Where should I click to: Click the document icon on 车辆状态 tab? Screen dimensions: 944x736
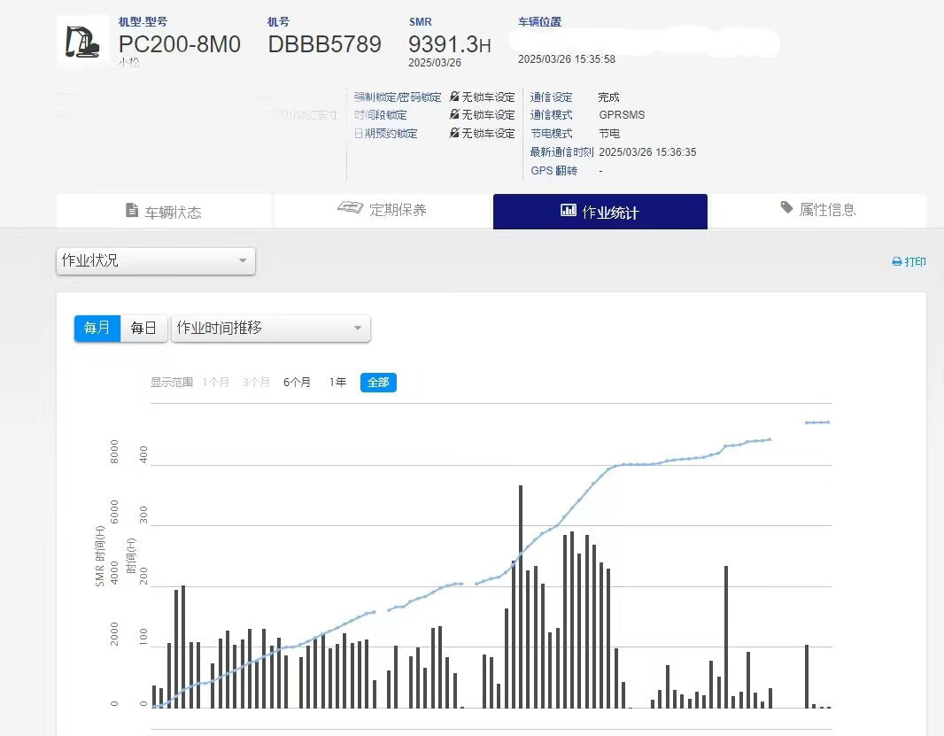pos(132,211)
